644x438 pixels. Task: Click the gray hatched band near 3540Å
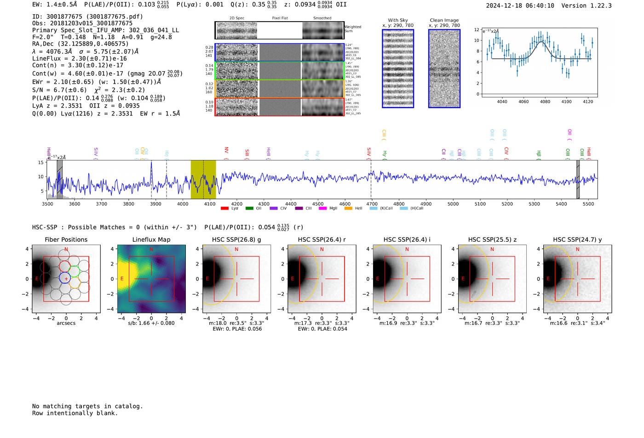(60, 179)
